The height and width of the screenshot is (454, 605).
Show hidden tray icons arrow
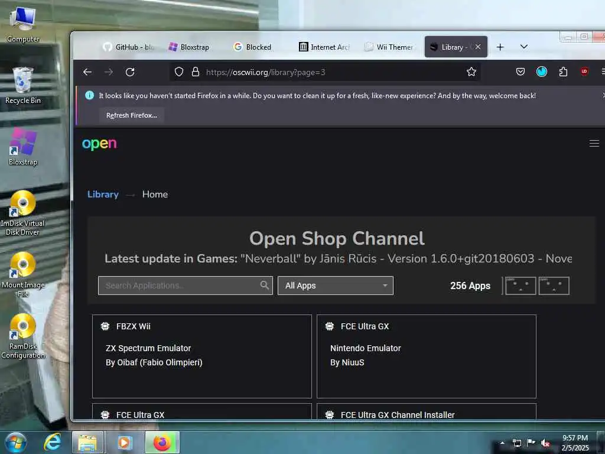point(502,443)
